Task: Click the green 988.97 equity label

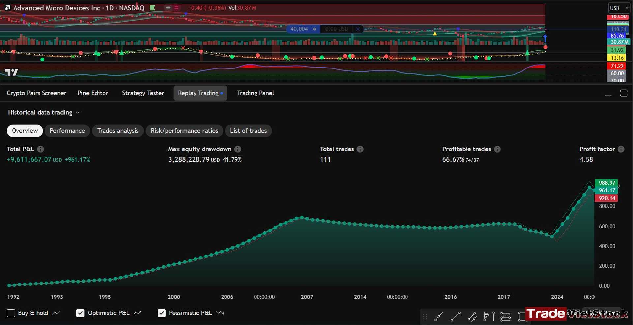Action: [x=607, y=183]
